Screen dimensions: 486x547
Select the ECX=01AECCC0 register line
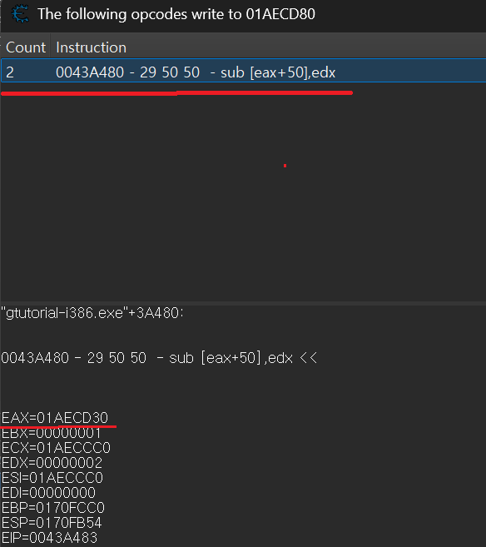(56, 448)
